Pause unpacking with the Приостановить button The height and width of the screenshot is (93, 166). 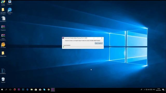coord(99,43)
